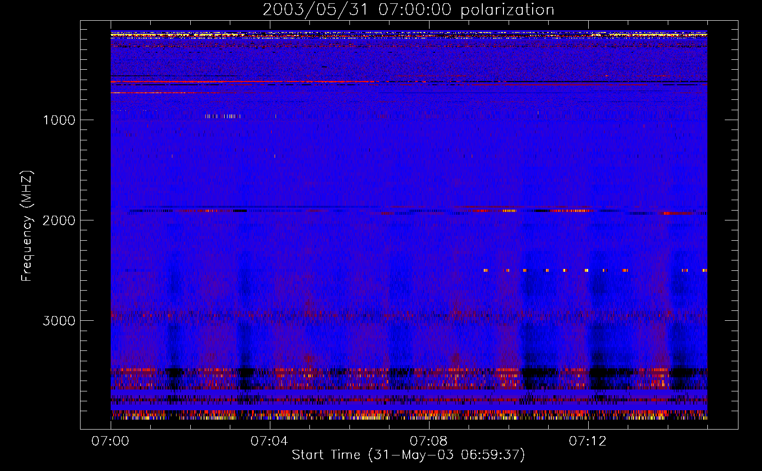Click the 07:08 time tick label
This screenshot has height=471, width=762.
coord(429,441)
